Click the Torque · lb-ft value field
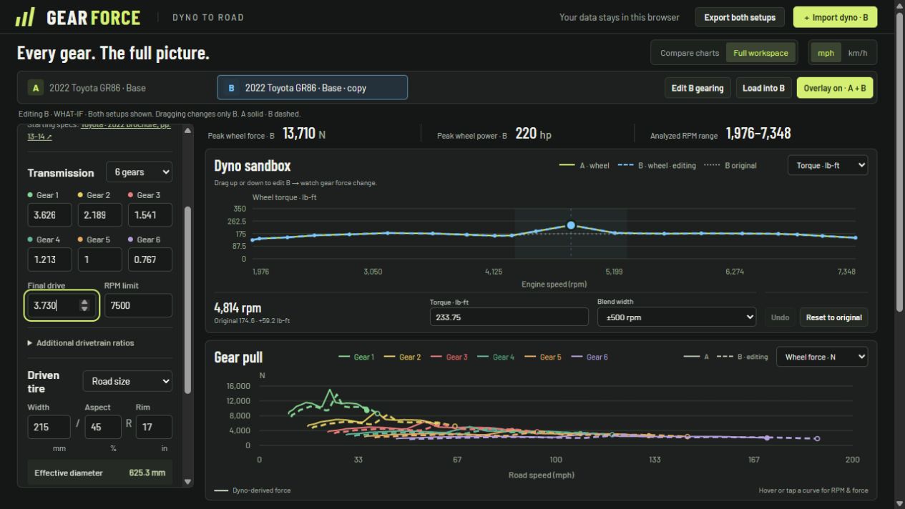Screen dimensions: 905x509 508,317
